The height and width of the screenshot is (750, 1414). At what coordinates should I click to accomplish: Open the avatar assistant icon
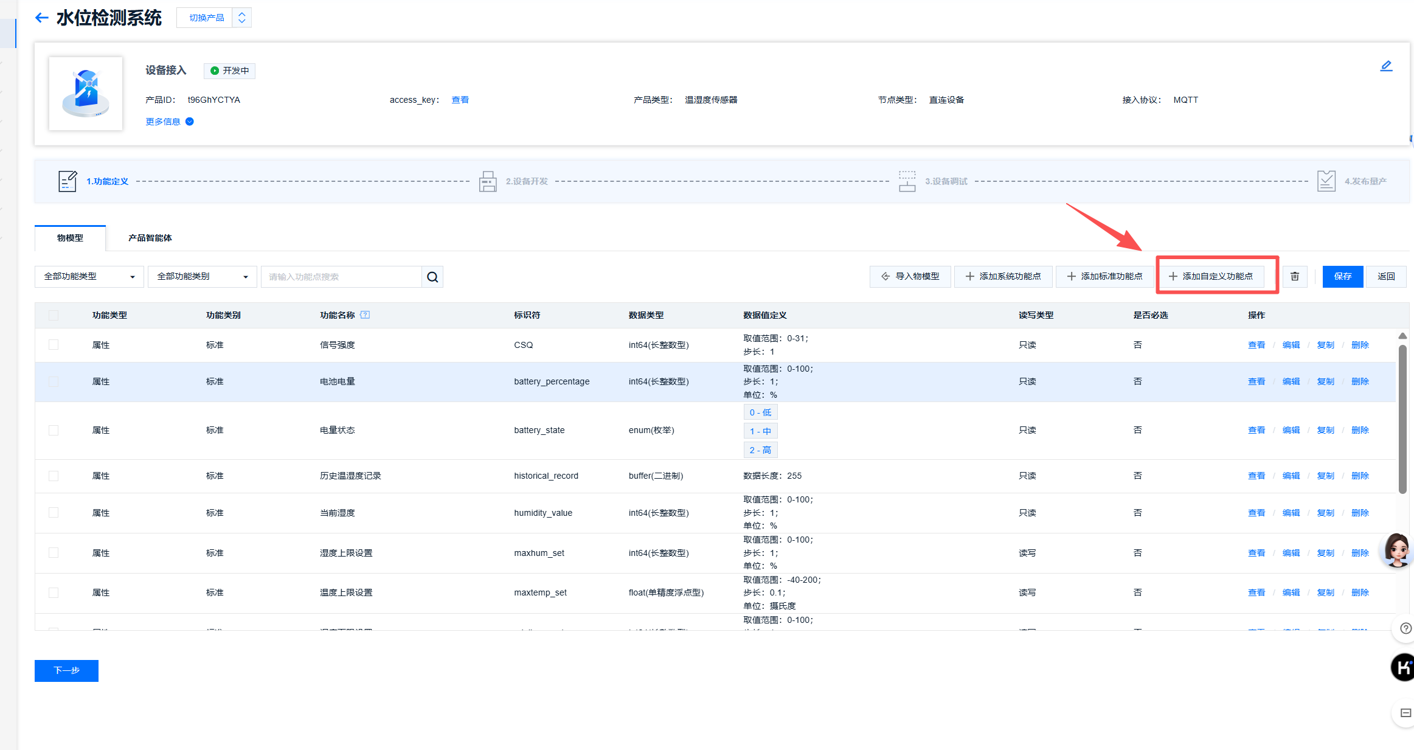click(x=1397, y=550)
